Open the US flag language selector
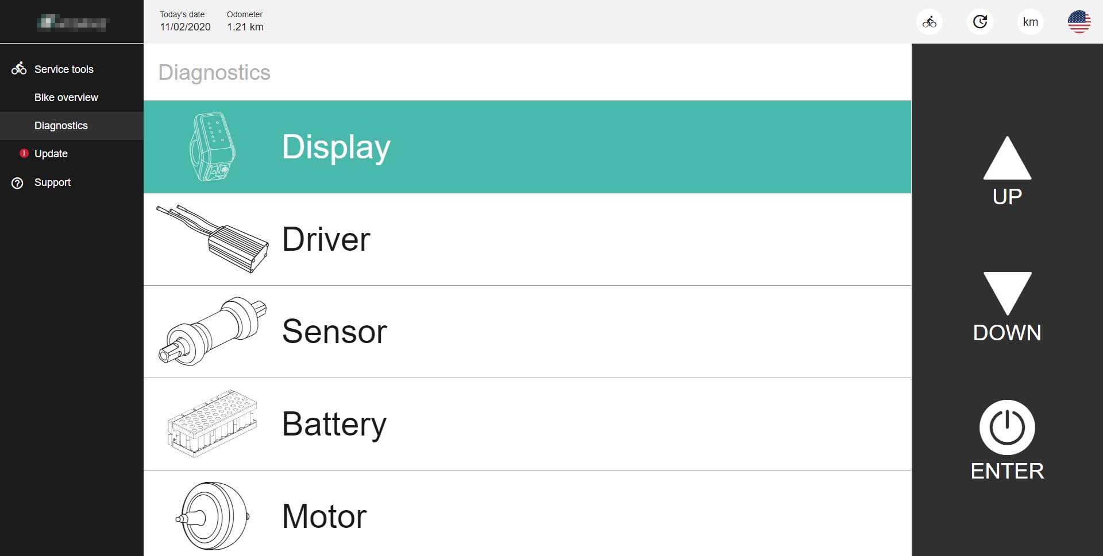This screenshot has width=1103, height=556. [x=1079, y=22]
